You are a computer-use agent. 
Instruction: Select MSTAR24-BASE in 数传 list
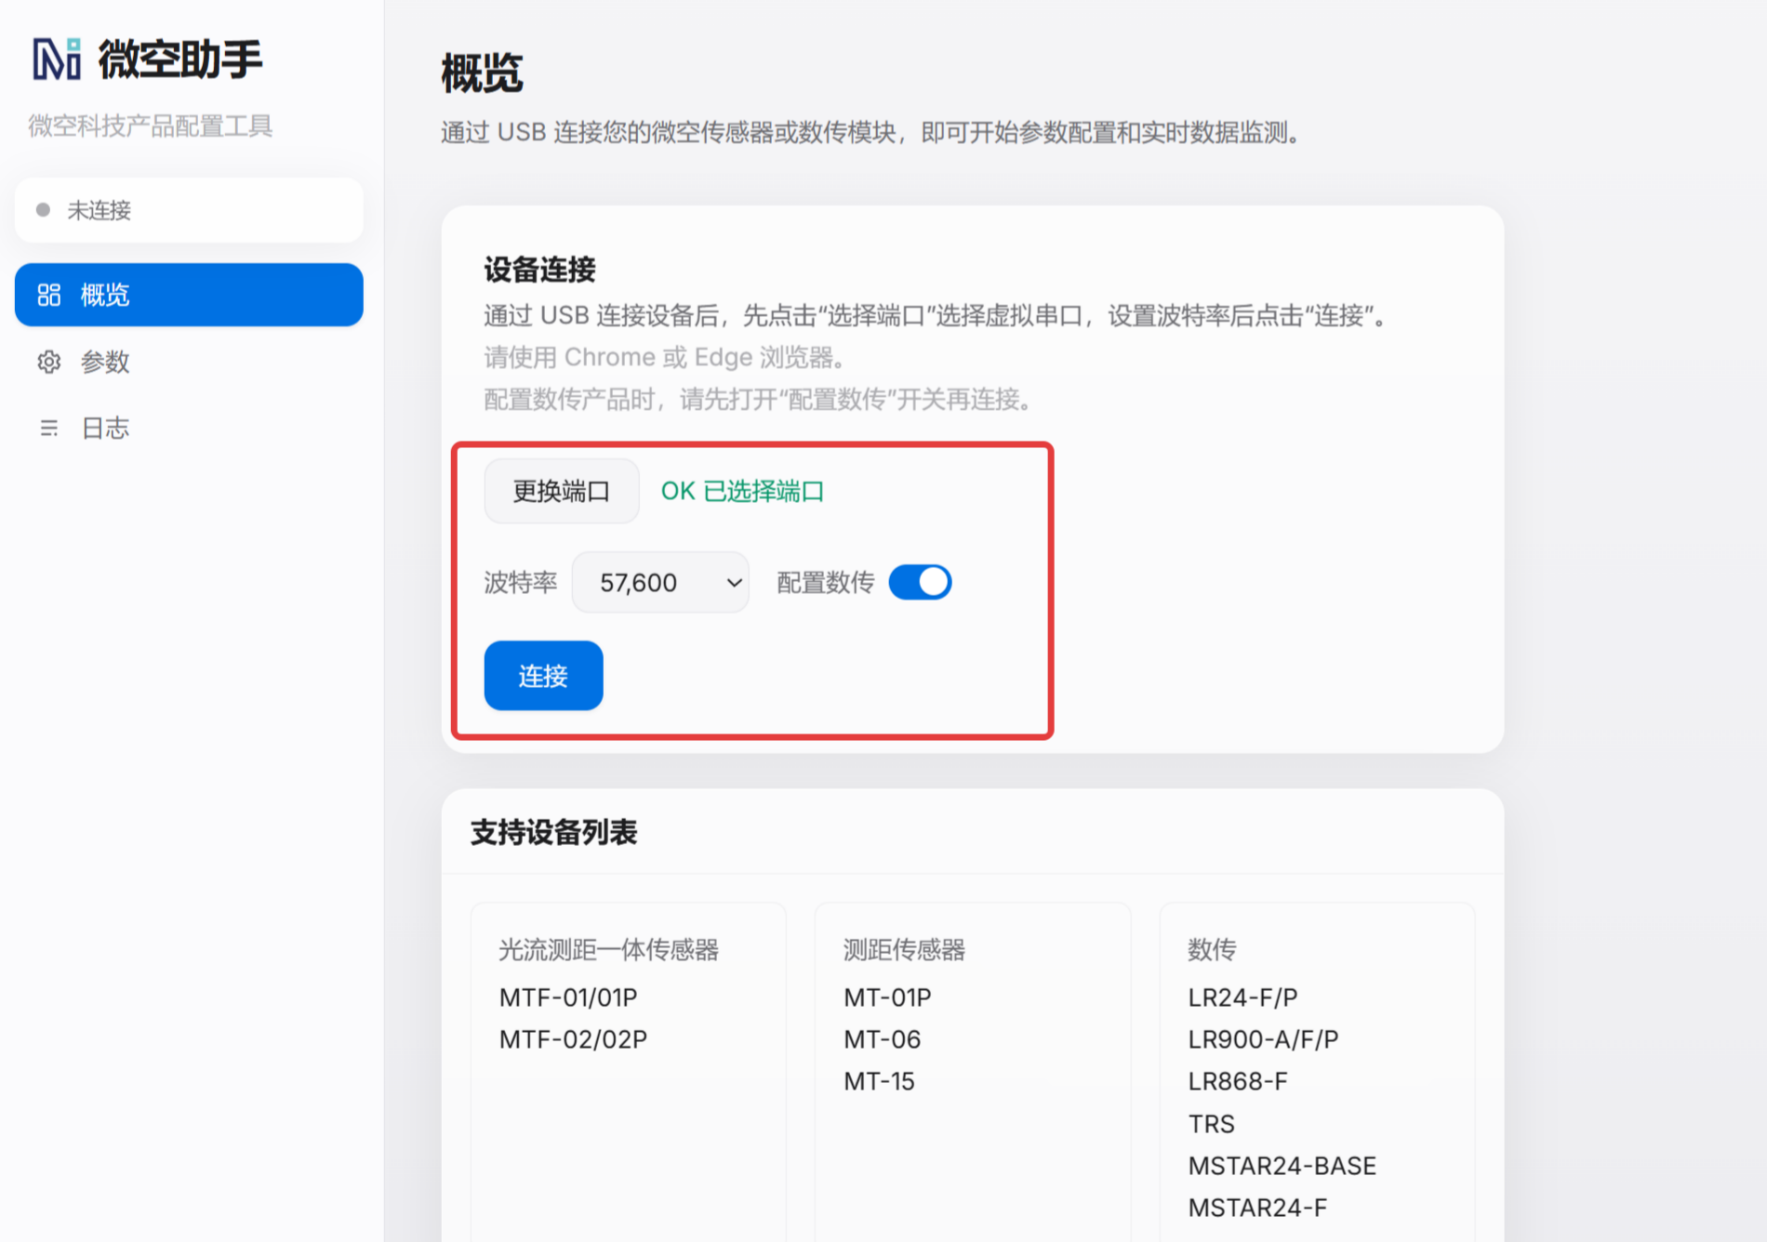click(1282, 1166)
